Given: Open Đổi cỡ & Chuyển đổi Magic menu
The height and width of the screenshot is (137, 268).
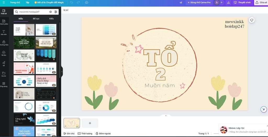Looking at the screenshot, I should click(49, 3).
